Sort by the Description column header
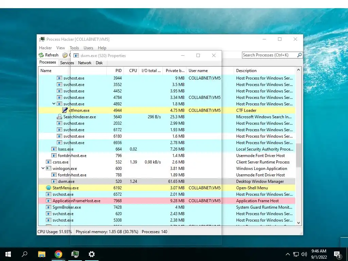 (264, 71)
